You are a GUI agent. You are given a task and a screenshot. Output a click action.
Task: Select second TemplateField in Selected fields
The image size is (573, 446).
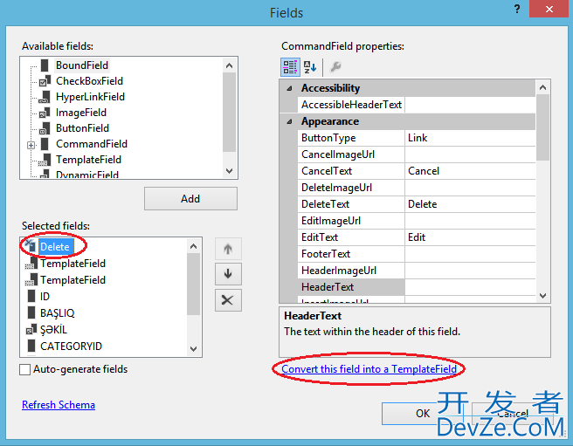click(x=72, y=280)
